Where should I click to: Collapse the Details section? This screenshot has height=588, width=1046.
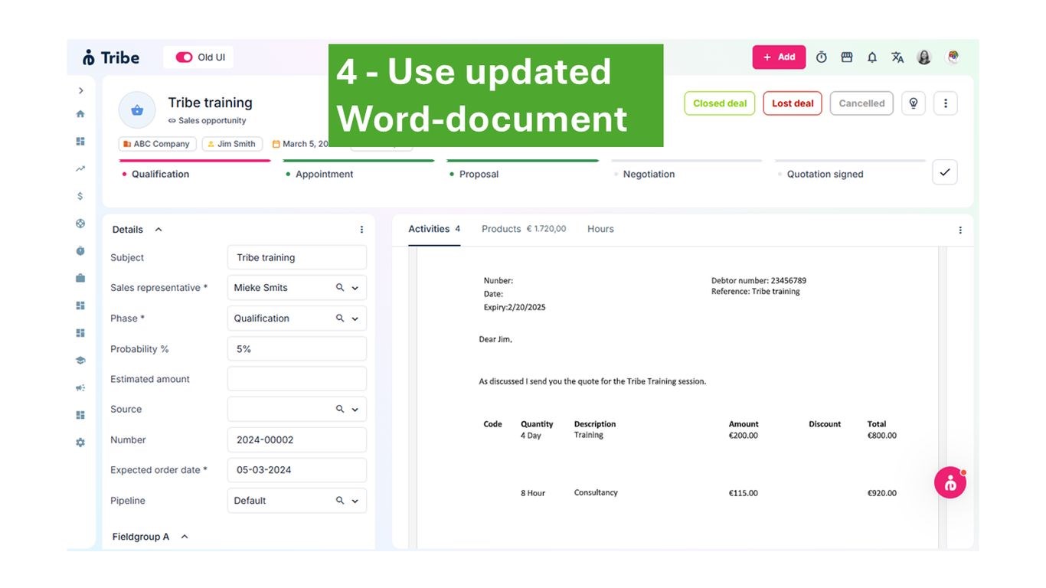[159, 230]
